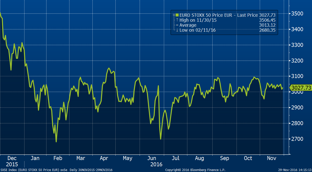Select 'High on 11/30/15' legend row

[x=198, y=20]
